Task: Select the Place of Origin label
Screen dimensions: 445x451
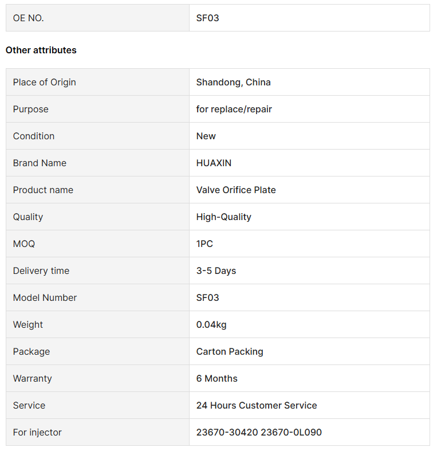Action: point(45,83)
